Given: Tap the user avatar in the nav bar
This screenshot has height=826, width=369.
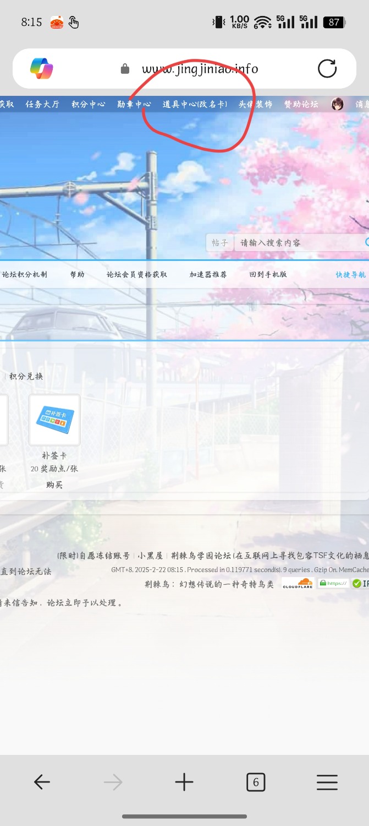Looking at the screenshot, I should [x=337, y=104].
